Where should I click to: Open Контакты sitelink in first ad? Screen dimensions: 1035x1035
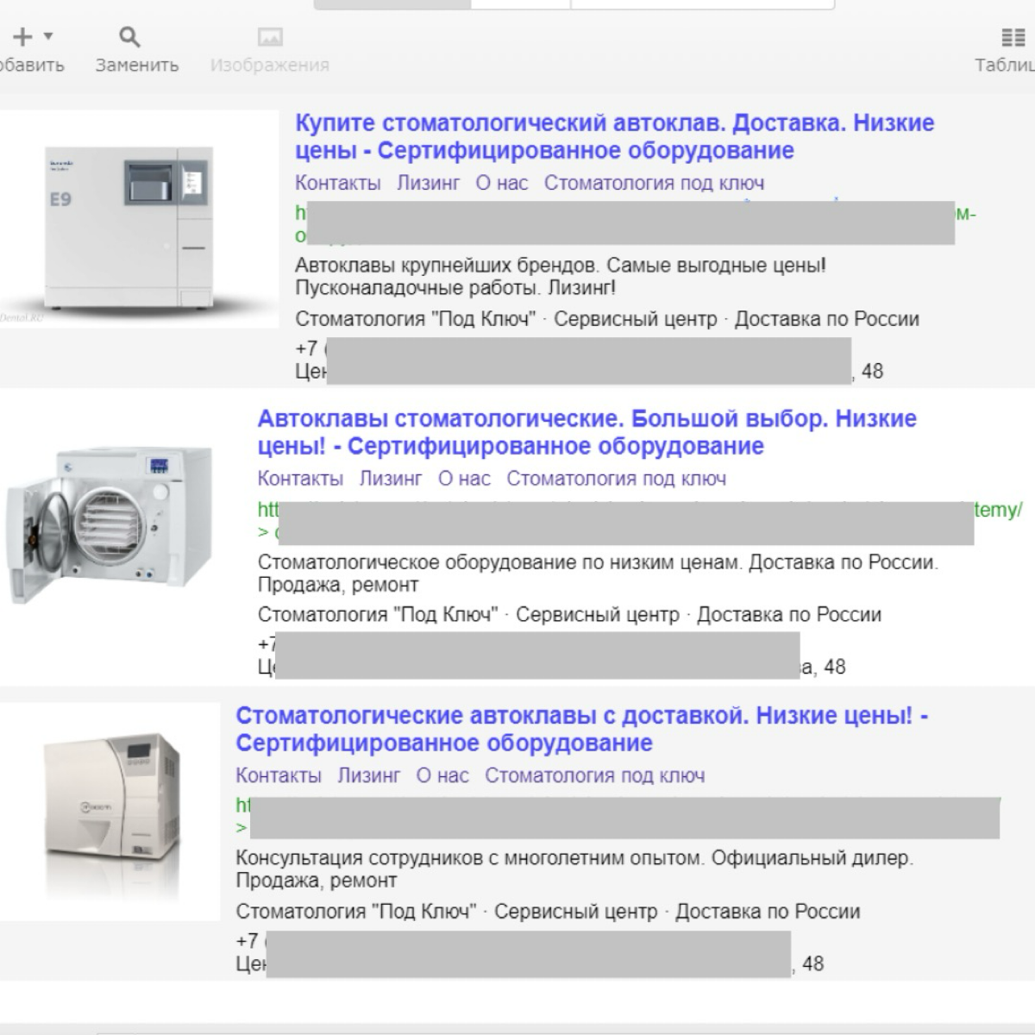tap(338, 183)
